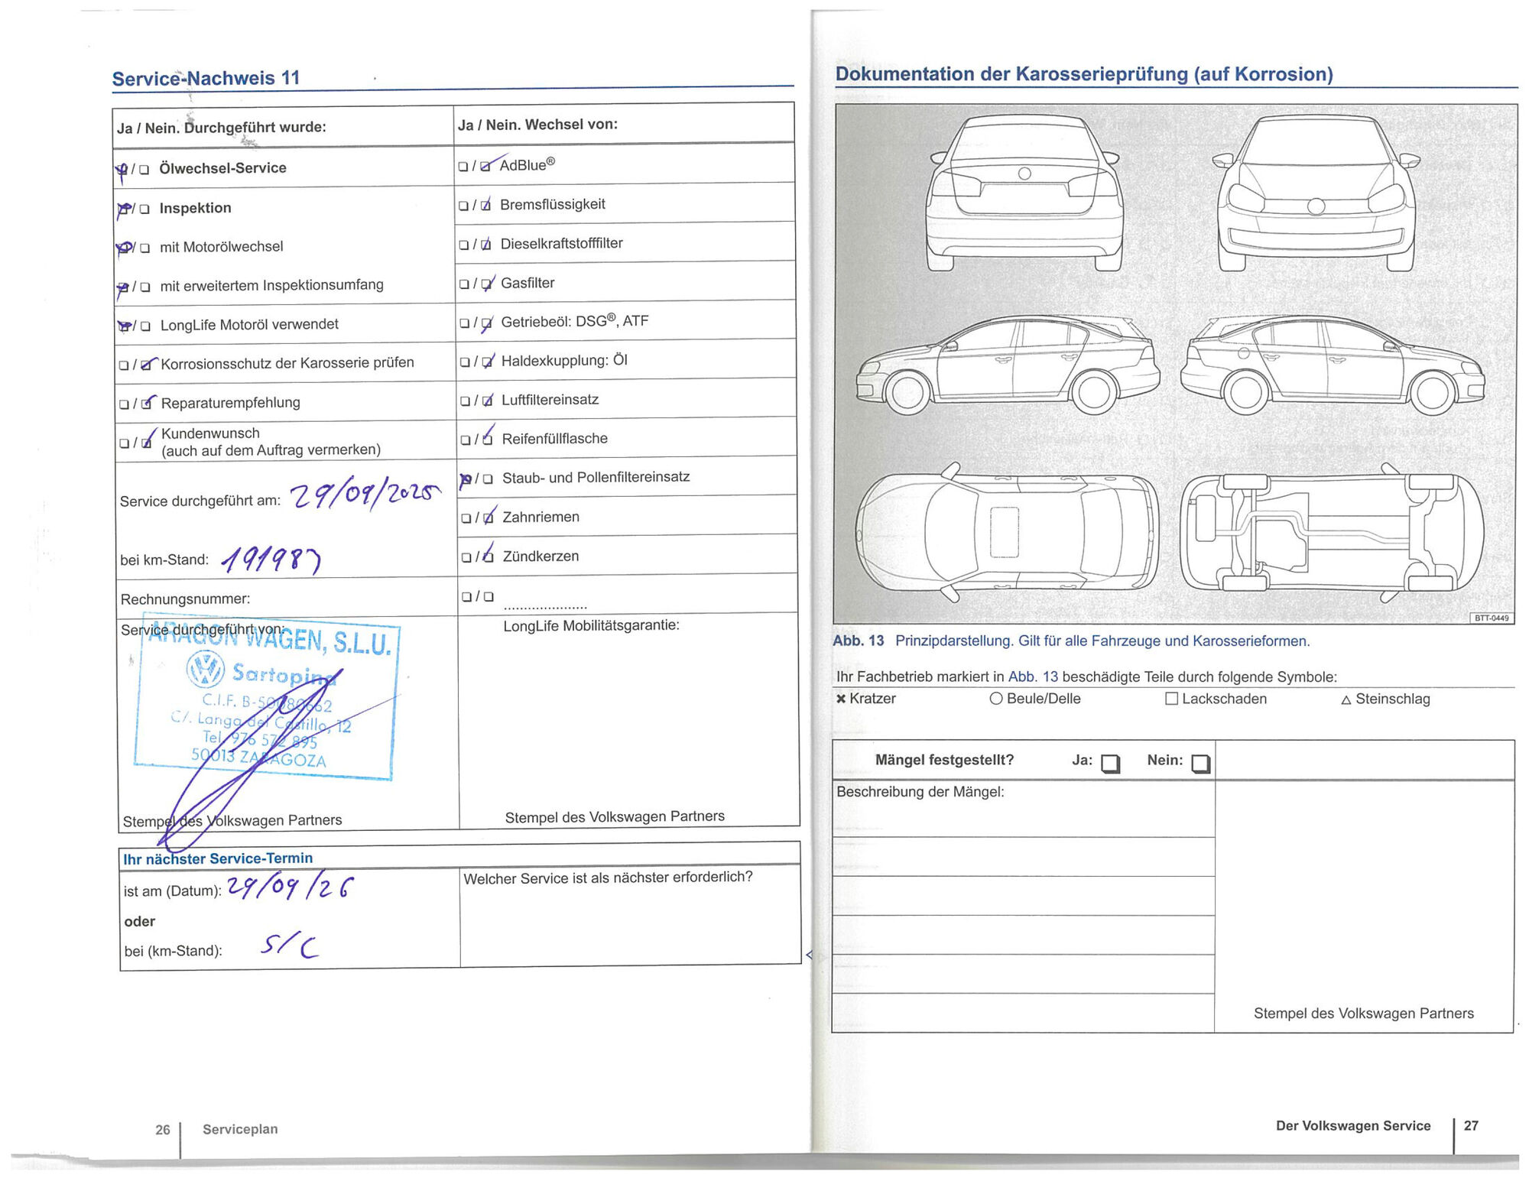
Task: Click the Lackschaden square symbol
Action: 1171,699
